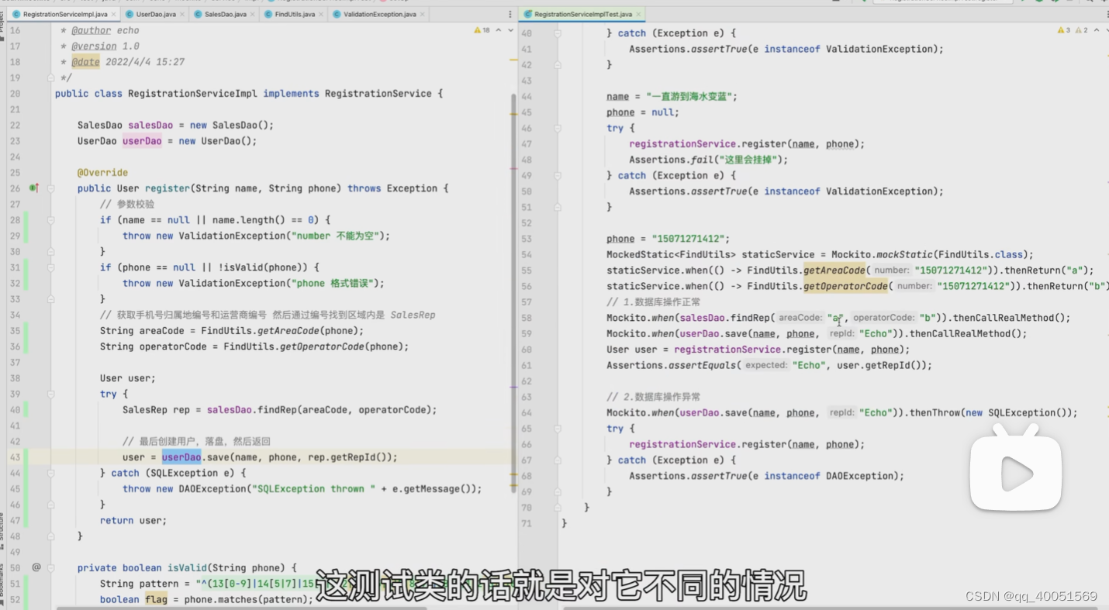Go to previous highlighted error in test editor

point(1095,30)
